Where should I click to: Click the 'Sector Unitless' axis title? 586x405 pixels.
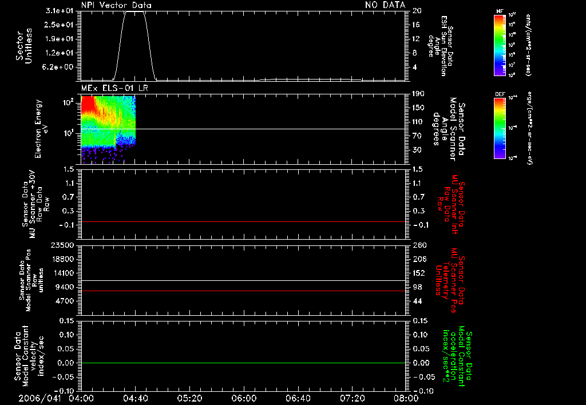(24, 46)
